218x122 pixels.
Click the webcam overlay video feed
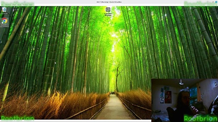coord(185,100)
